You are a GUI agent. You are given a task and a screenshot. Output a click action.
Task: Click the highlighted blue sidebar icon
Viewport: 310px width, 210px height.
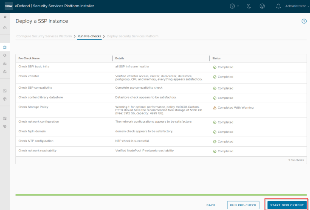[5, 47]
